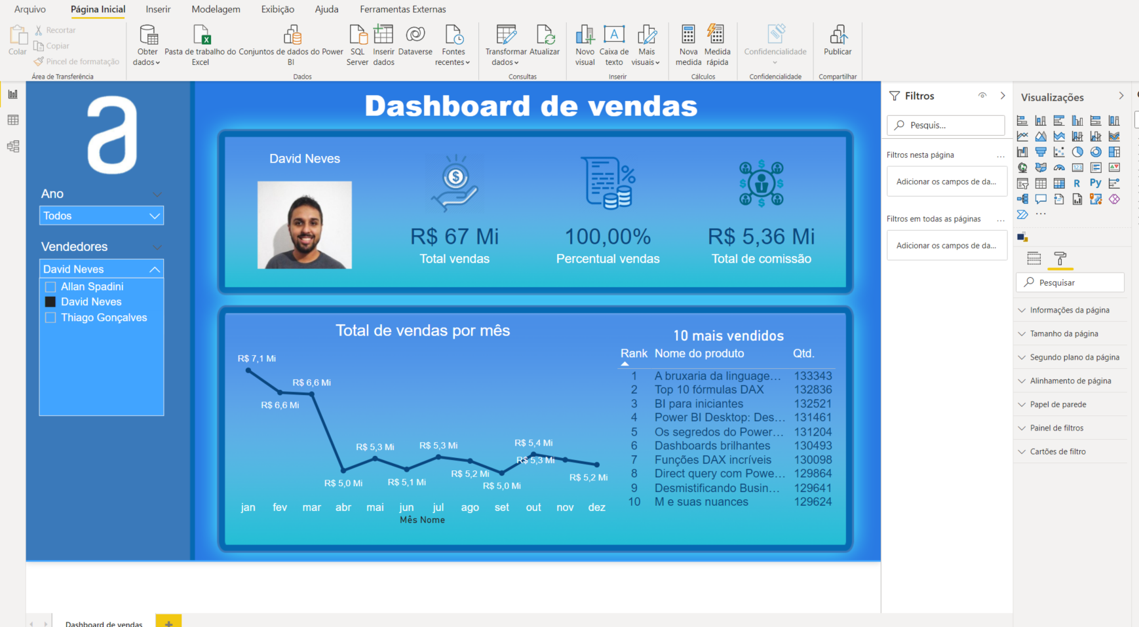Uncheck the David Neves checkbox
1139x627 pixels.
pos(50,302)
